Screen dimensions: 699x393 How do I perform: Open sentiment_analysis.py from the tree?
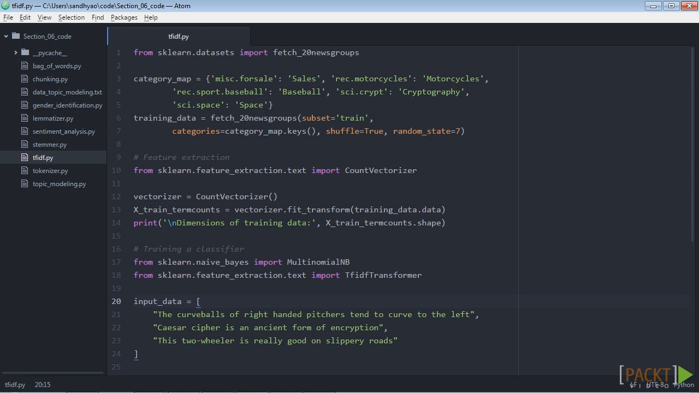click(63, 132)
